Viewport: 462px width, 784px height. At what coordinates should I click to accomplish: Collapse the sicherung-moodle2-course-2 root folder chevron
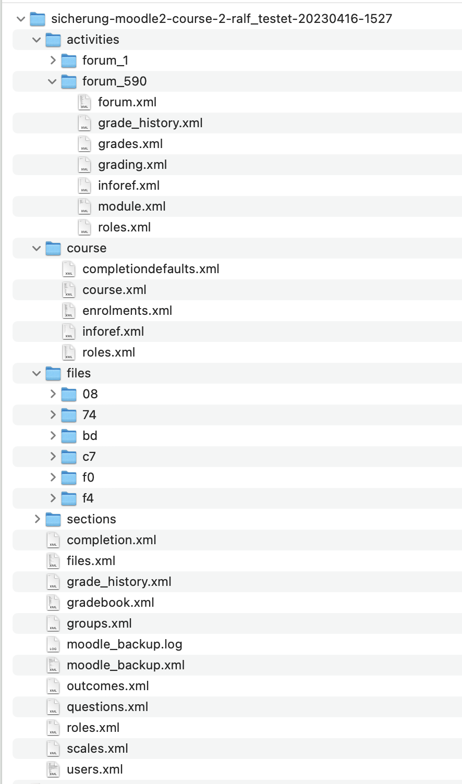click(x=21, y=19)
